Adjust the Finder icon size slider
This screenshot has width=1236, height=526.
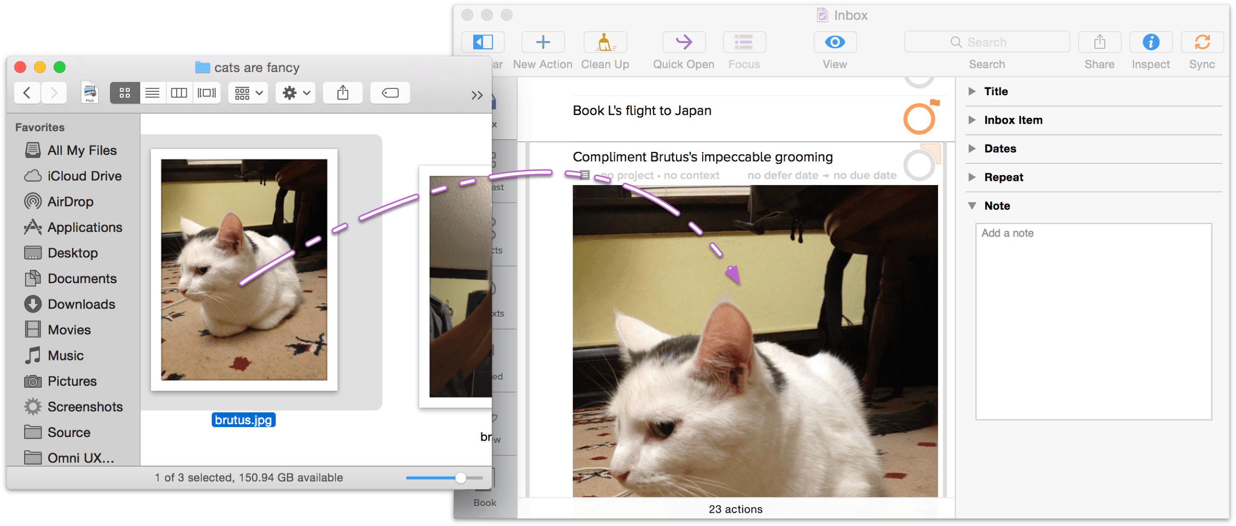460,478
